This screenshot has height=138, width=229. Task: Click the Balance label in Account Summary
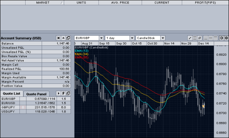8,43
